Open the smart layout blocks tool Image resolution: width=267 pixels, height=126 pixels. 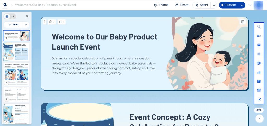pos(259,54)
